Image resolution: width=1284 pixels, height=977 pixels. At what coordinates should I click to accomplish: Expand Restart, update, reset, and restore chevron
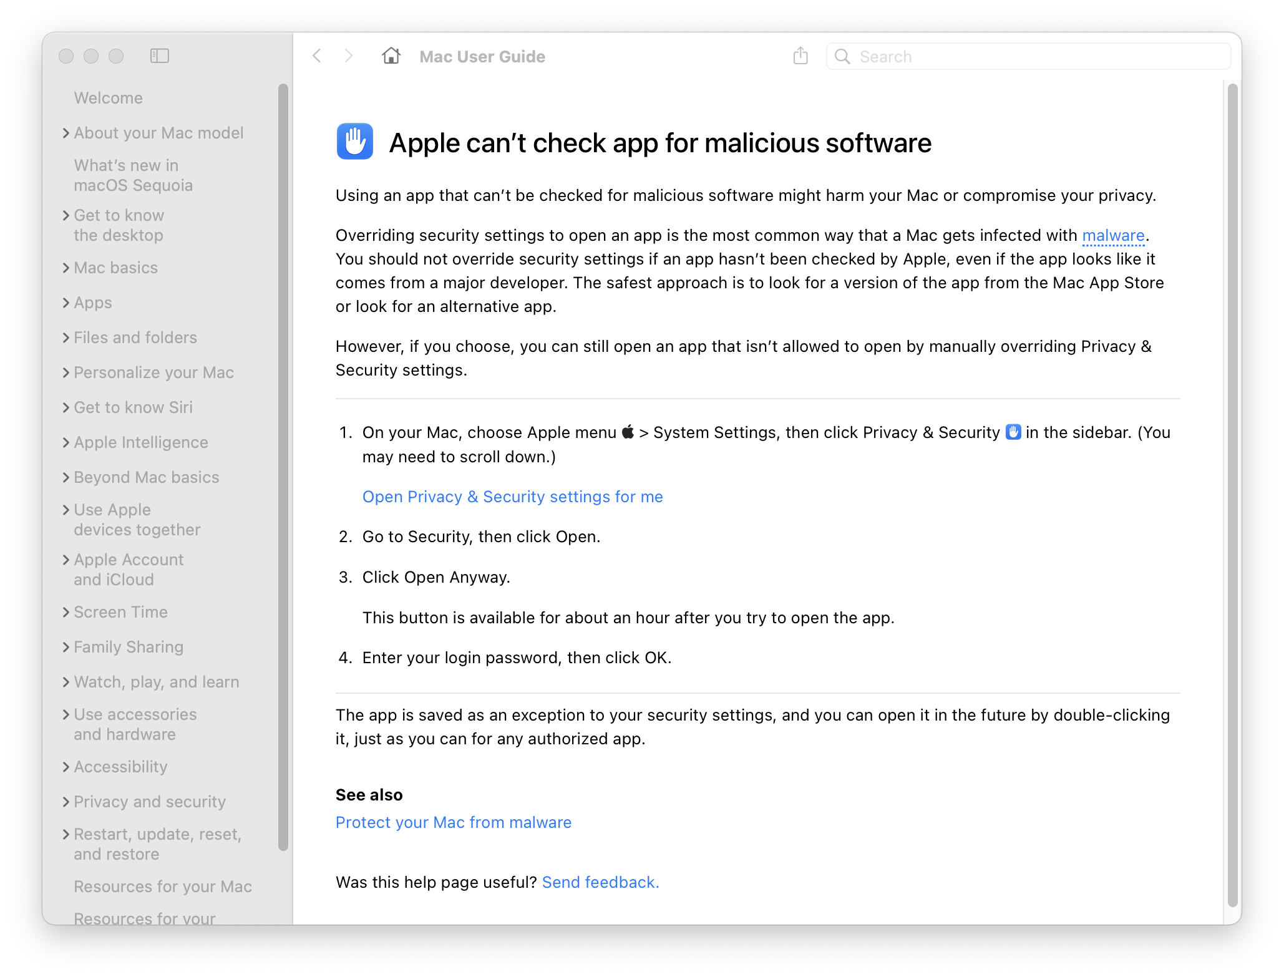[x=66, y=834]
